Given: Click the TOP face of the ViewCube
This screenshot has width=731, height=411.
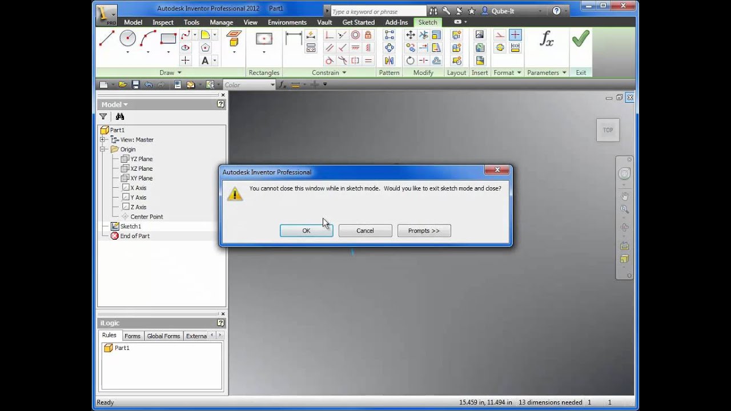Looking at the screenshot, I should [608, 130].
